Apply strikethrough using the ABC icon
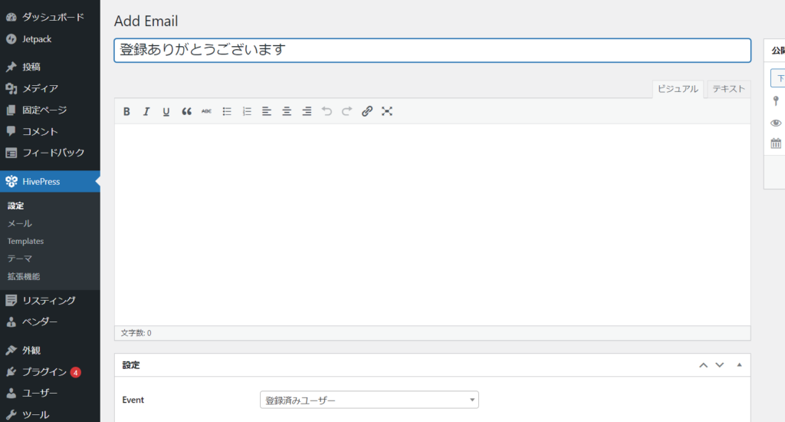 tap(206, 111)
